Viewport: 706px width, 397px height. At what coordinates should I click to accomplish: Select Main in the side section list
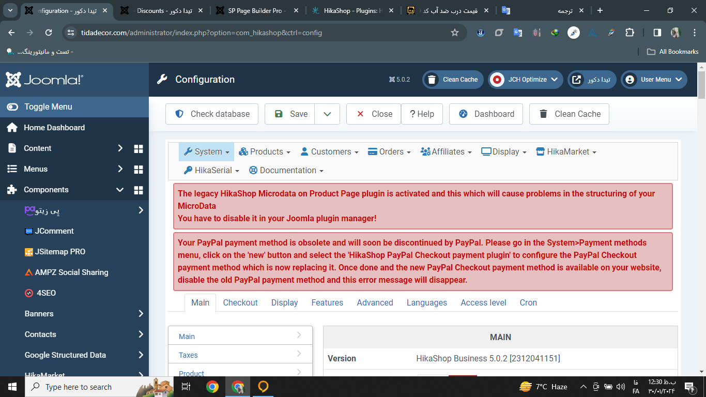240,336
